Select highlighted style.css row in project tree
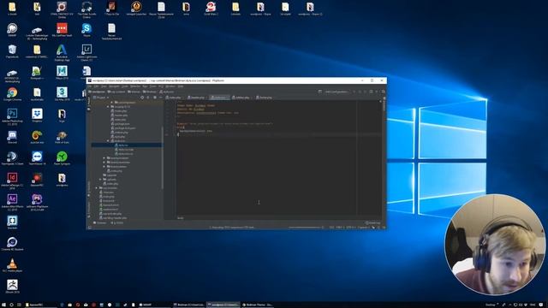Image resolution: width=548 pixels, height=308 pixels. 127,145
